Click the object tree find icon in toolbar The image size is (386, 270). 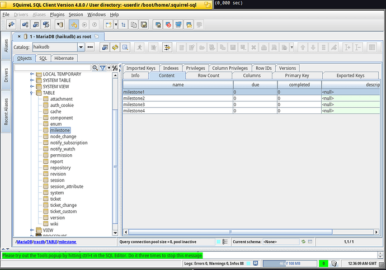[x=123, y=25]
